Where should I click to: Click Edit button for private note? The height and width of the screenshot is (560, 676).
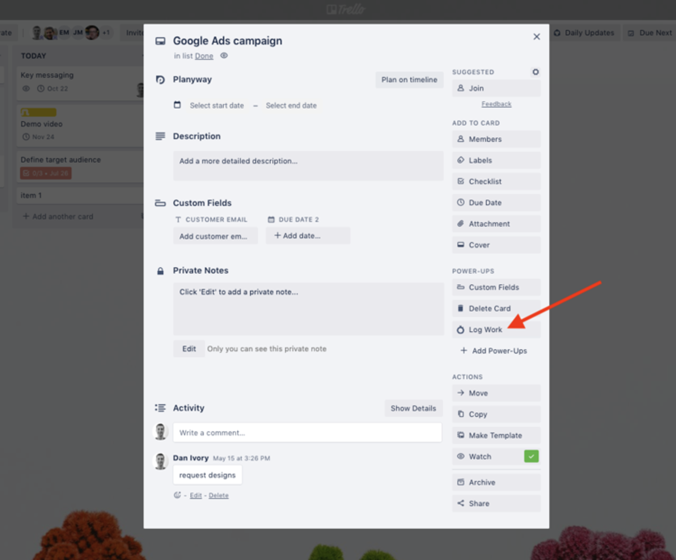pos(189,349)
